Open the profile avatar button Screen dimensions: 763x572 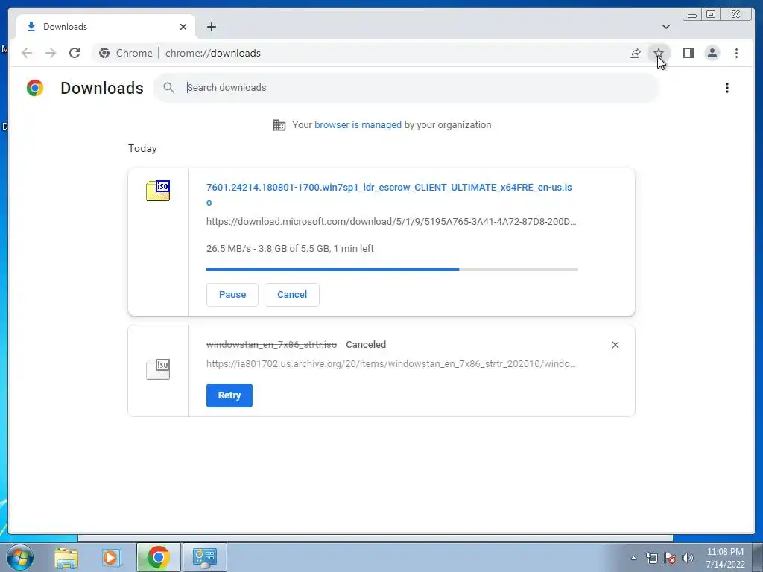pyautogui.click(x=712, y=53)
